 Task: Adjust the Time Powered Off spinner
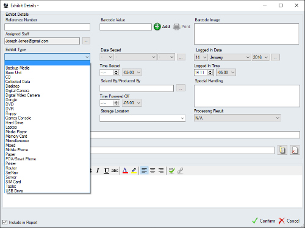tap(117, 103)
